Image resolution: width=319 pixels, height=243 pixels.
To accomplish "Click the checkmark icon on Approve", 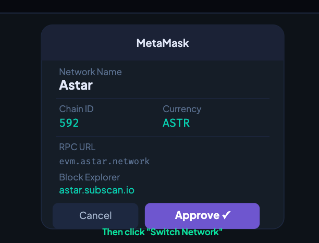I will pyautogui.click(x=226, y=215).
